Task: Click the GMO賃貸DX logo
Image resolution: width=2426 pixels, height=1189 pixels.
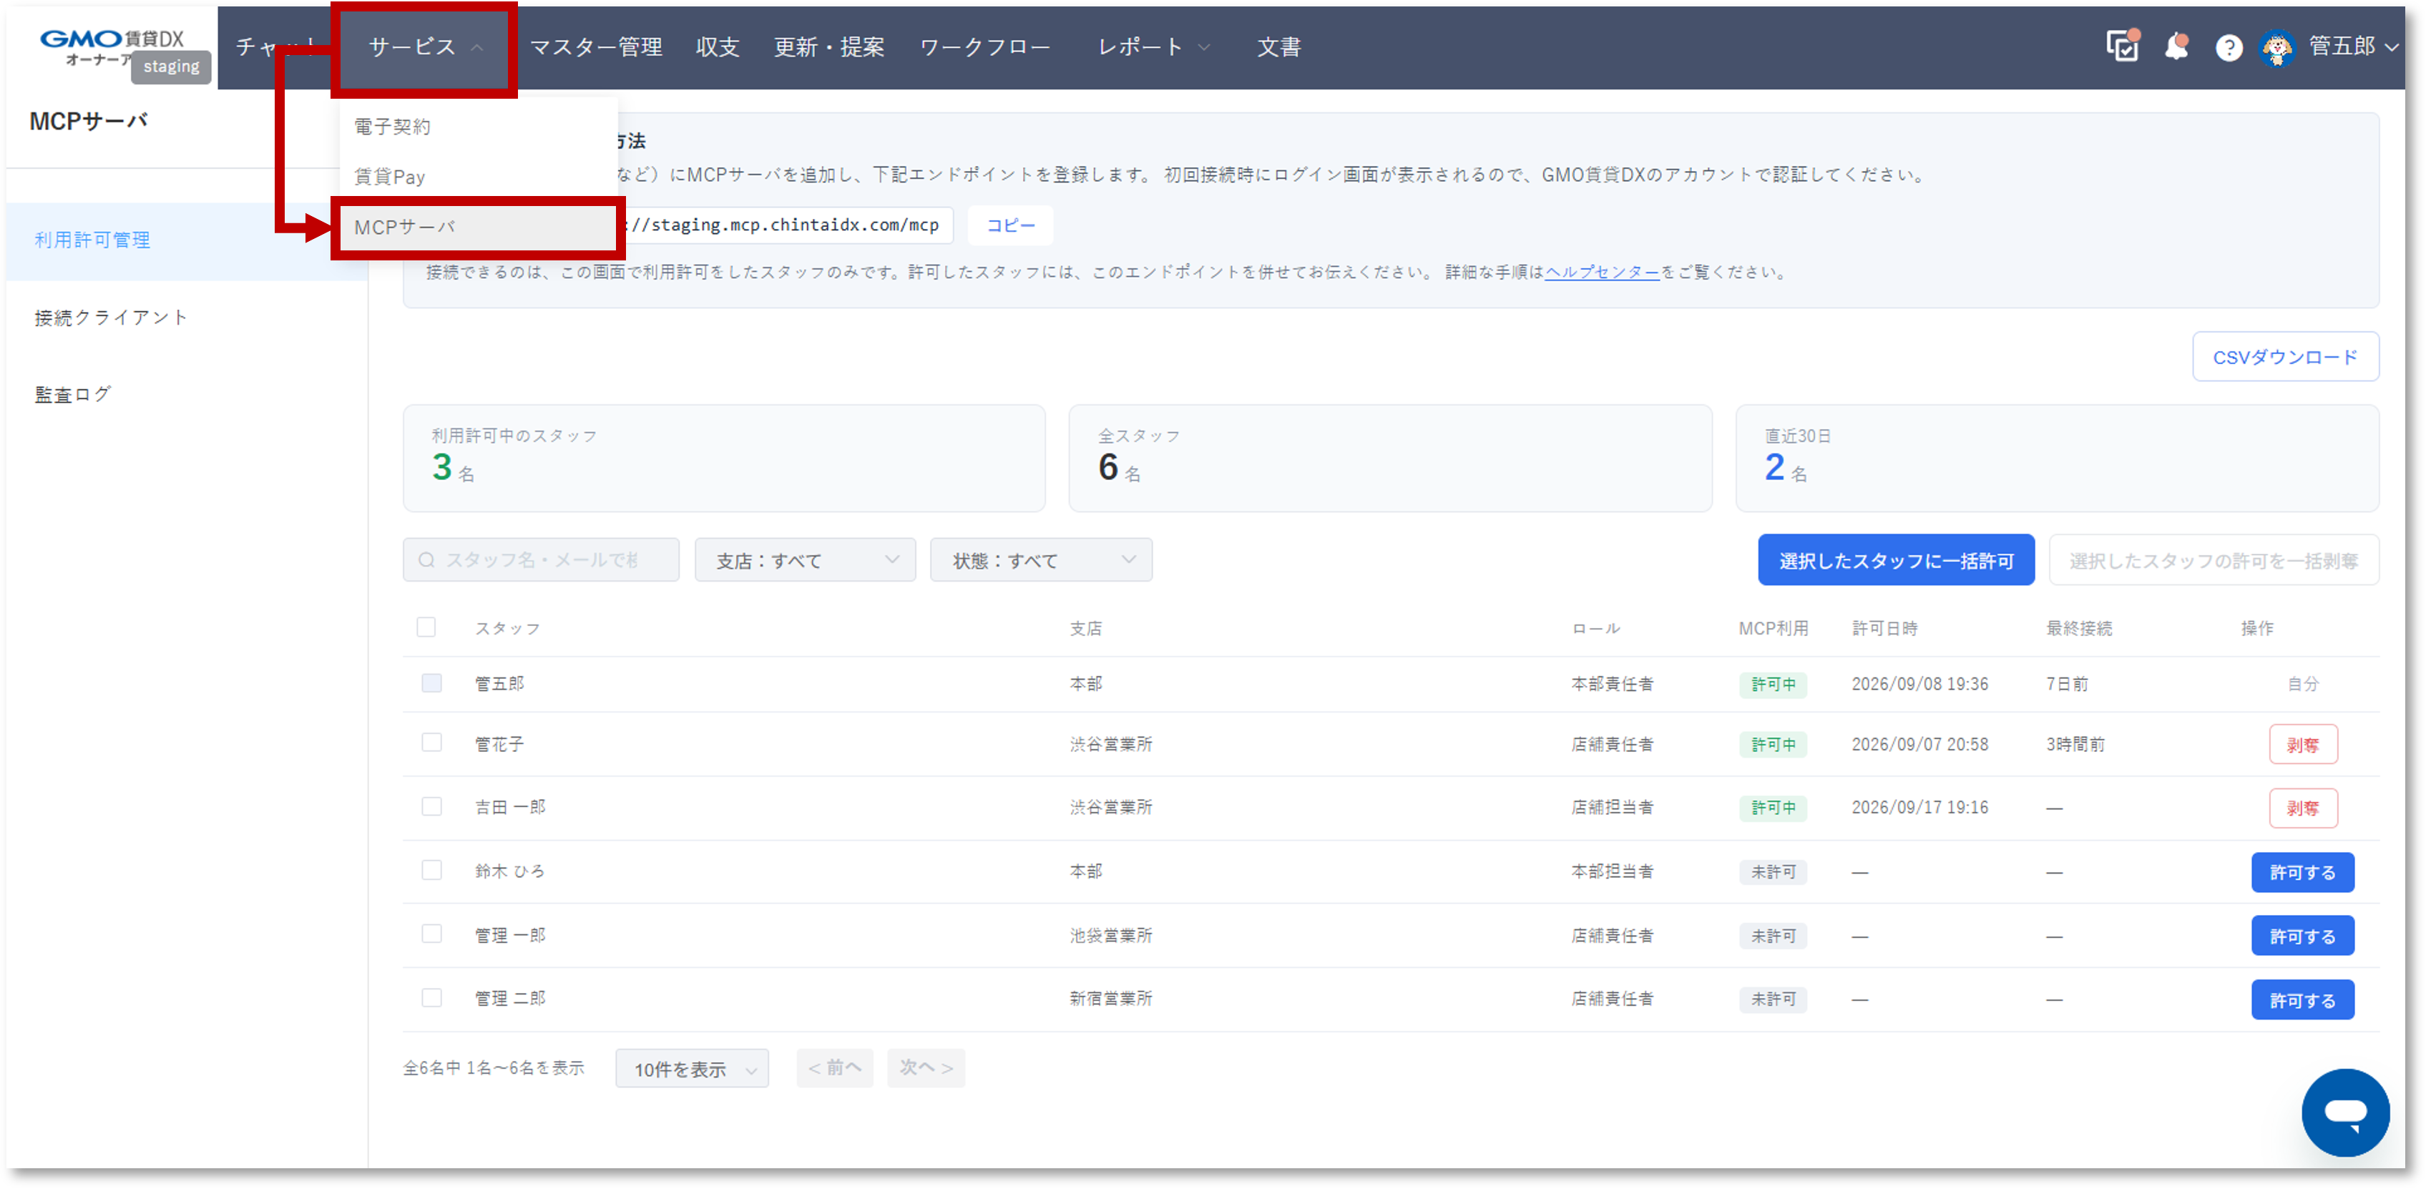Action: (111, 47)
